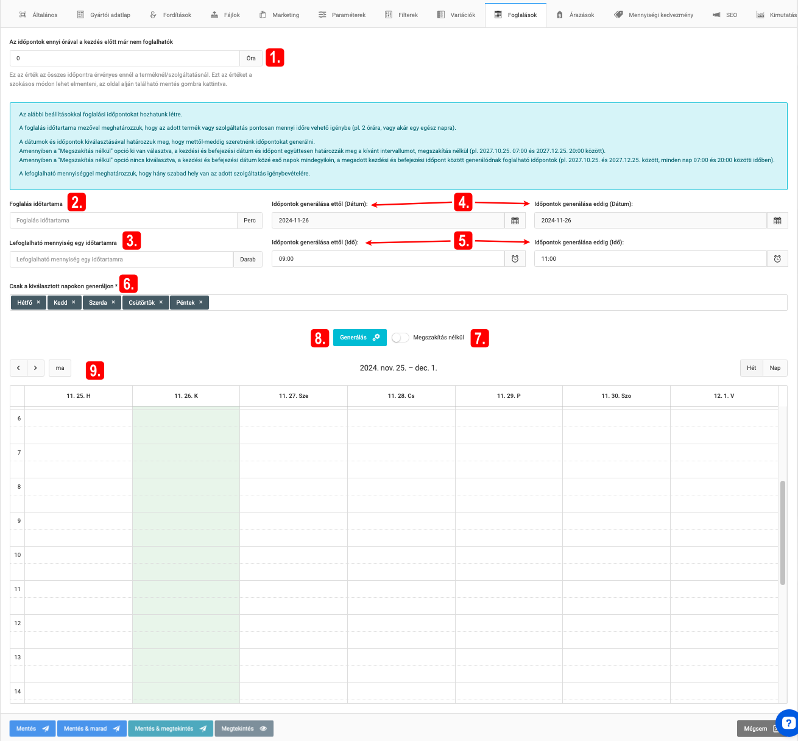
Task: Switch calendar to Hét view
Action: tap(751, 368)
